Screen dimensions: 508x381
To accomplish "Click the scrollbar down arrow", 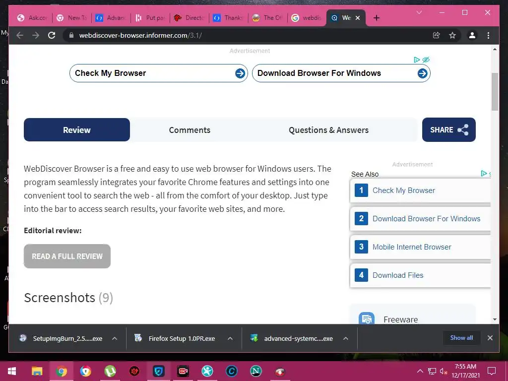I will [x=495, y=319].
